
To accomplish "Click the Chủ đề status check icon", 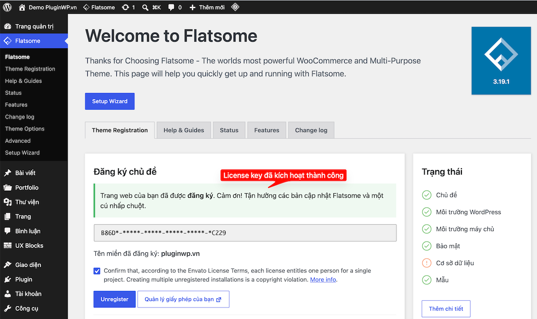I will 426,195.
